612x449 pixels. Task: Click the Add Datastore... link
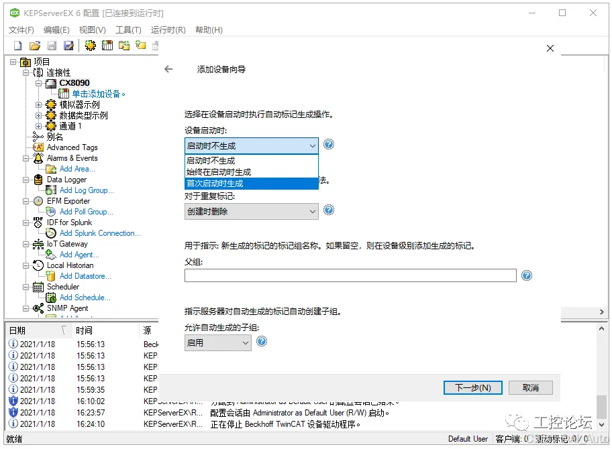pyautogui.click(x=85, y=276)
